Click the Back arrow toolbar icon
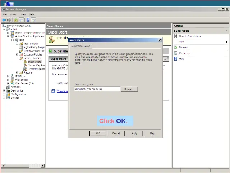230x173 pixels. (4, 20)
